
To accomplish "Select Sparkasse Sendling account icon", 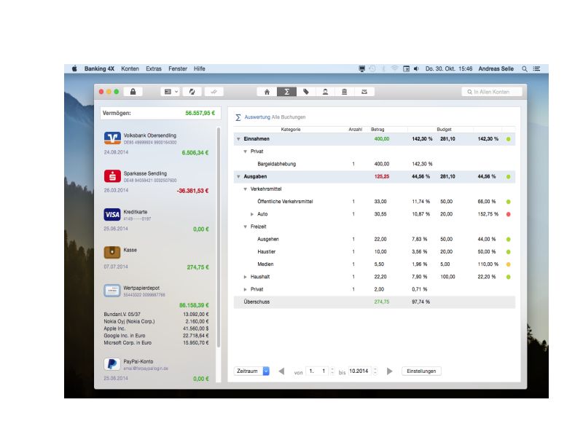I will [x=112, y=176].
